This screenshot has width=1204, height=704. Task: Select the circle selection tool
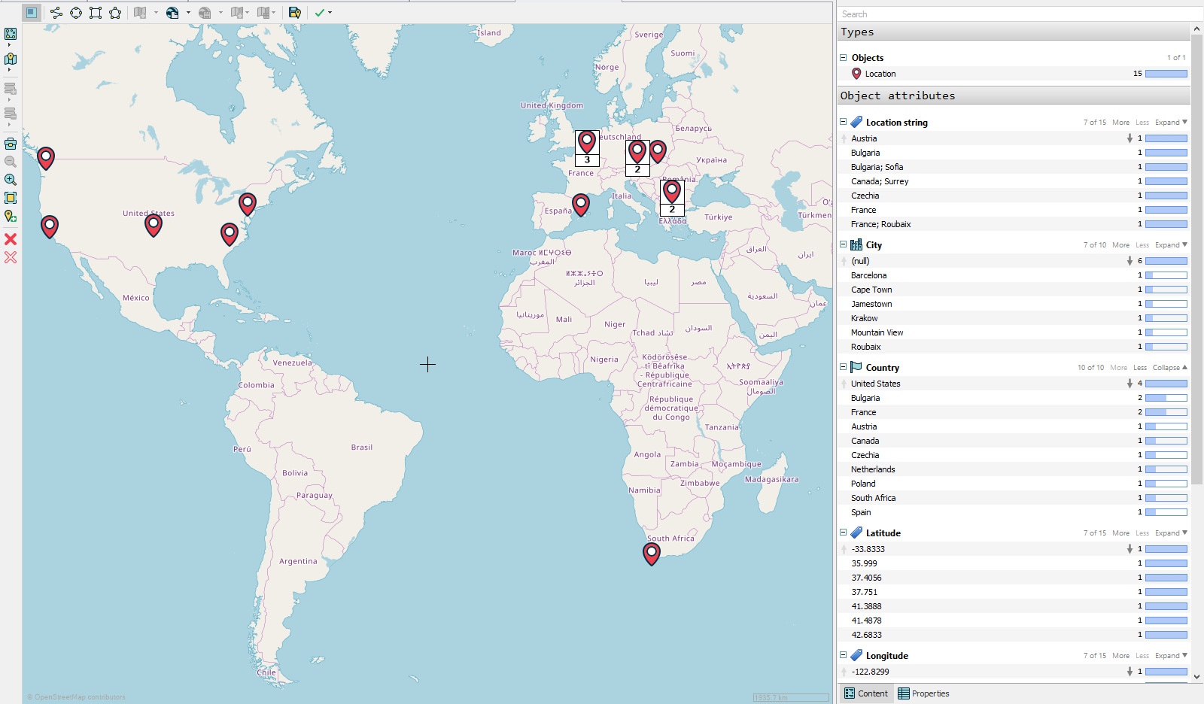[76, 12]
